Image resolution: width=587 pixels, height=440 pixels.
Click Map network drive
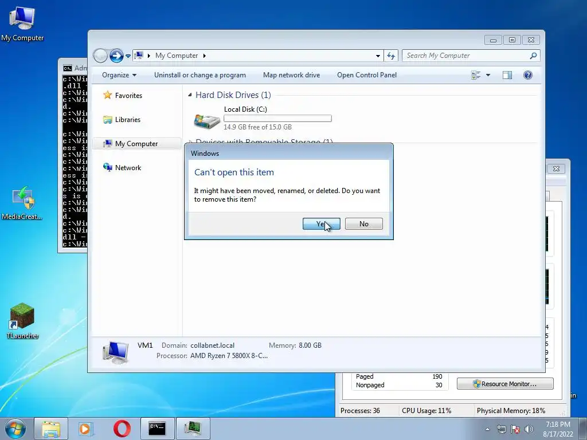(291, 75)
